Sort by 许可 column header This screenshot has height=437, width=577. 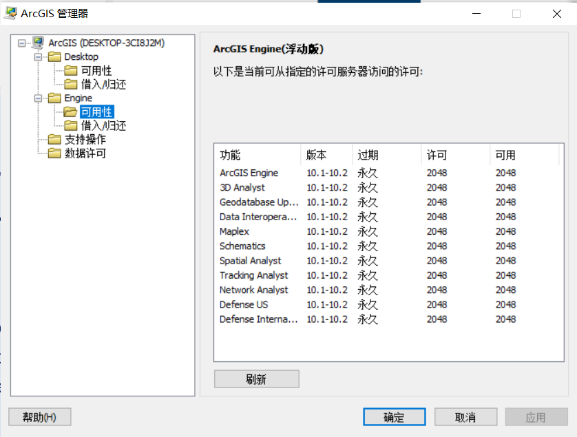pyautogui.click(x=456, y=155)
